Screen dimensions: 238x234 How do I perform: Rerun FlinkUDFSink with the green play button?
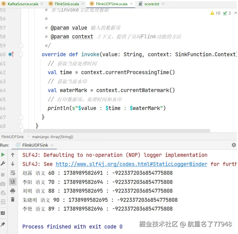tap(3, 155)
